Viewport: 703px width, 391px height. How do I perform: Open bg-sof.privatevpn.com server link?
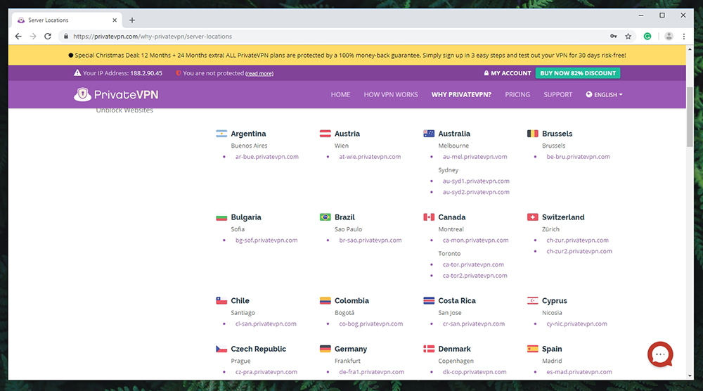point(266,241)
